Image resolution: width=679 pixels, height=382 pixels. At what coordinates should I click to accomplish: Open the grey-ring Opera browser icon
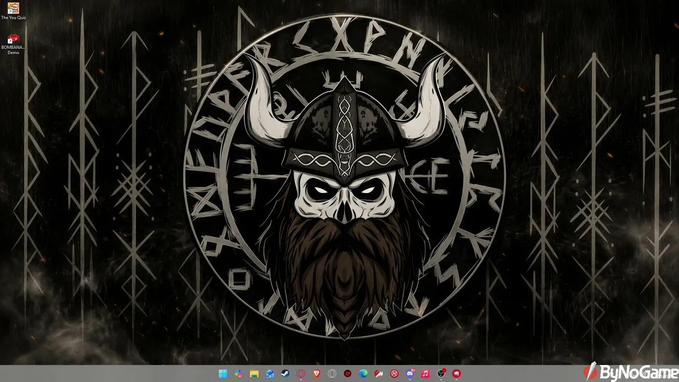click(332, 374)
